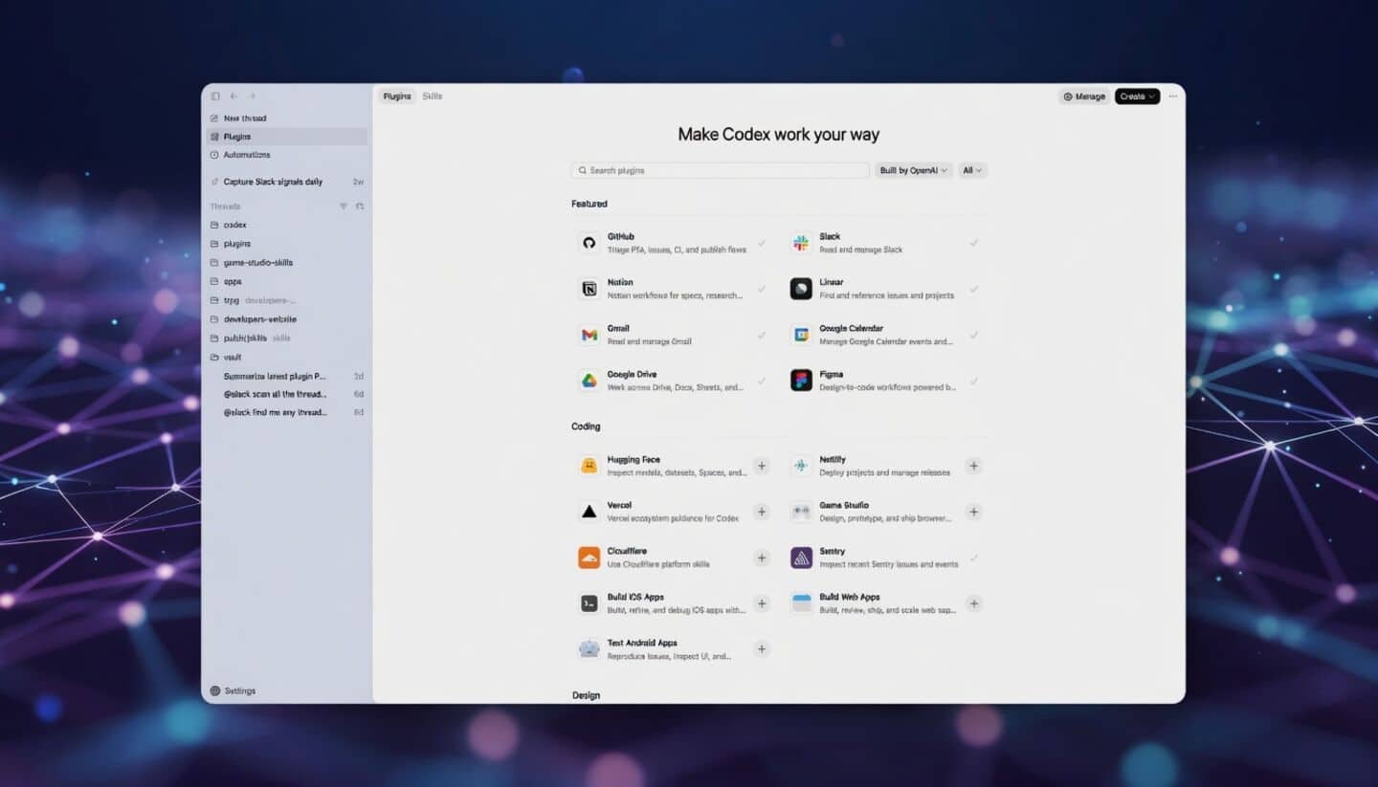Open the three-dot more options menu

pos(1173,97)
